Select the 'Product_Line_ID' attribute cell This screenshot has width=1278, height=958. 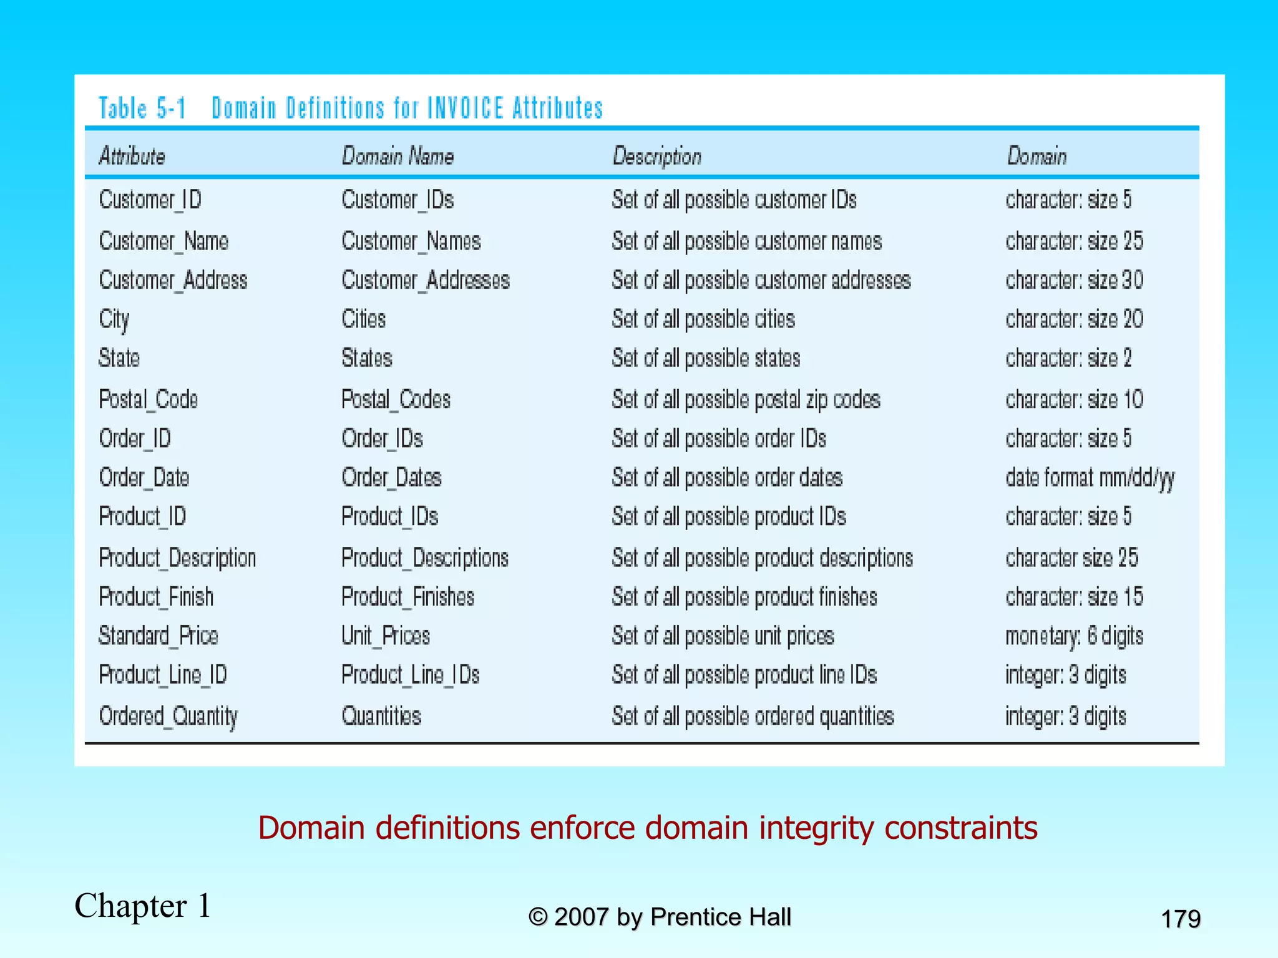coord(163,675)
